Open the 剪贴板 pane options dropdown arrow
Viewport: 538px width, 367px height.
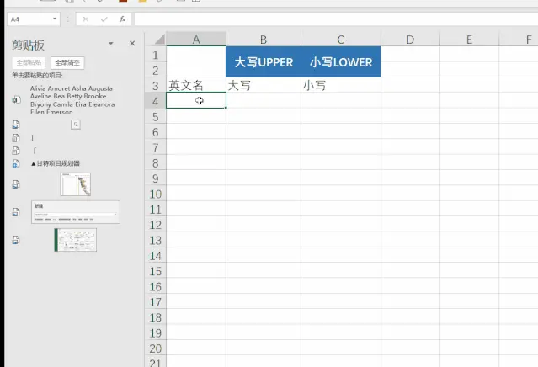111,44
